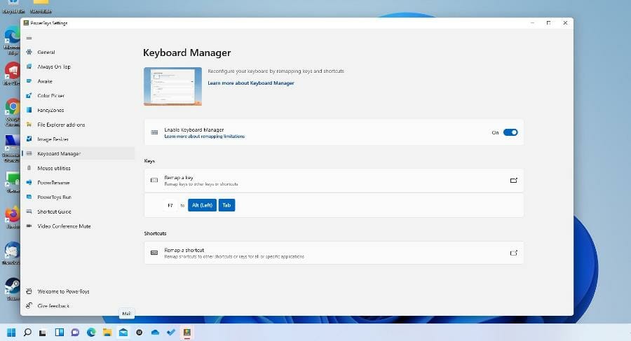This screenshot has width=631, height=341.
Task: Go to the Awake settings page
Action: 45,81
